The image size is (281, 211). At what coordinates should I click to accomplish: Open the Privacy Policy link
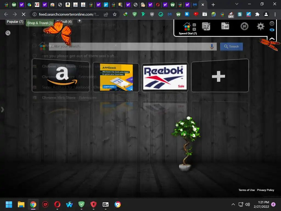(265, 190)
